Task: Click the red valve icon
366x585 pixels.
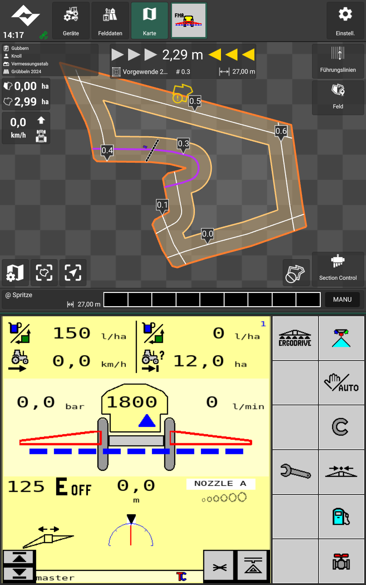Action: pyautogui.click(x=341, y=561)
